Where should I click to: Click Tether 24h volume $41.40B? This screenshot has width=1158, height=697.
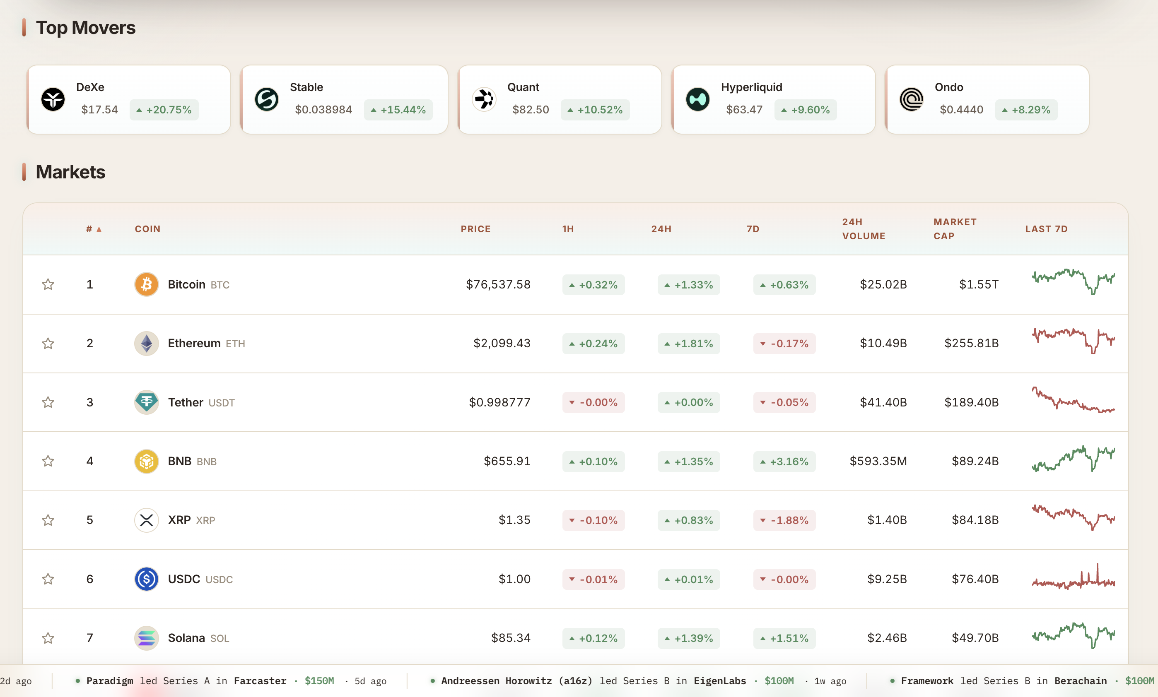(883, 402)
